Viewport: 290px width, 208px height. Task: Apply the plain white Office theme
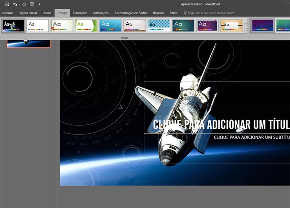tap(37, 26)
